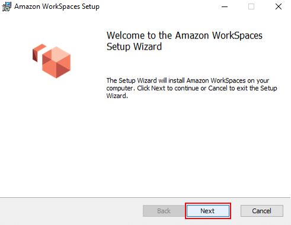Click the dark red bracket piece of the logo
Image resolution: width=291 pixels, height=225 pixels.
pyautogui.click(x=38, y=53)
